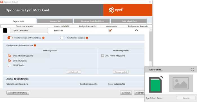Click WiFi signal icon next to DNG Photo Magazine
Screen dimensions: 197x102
click(10, 56)
